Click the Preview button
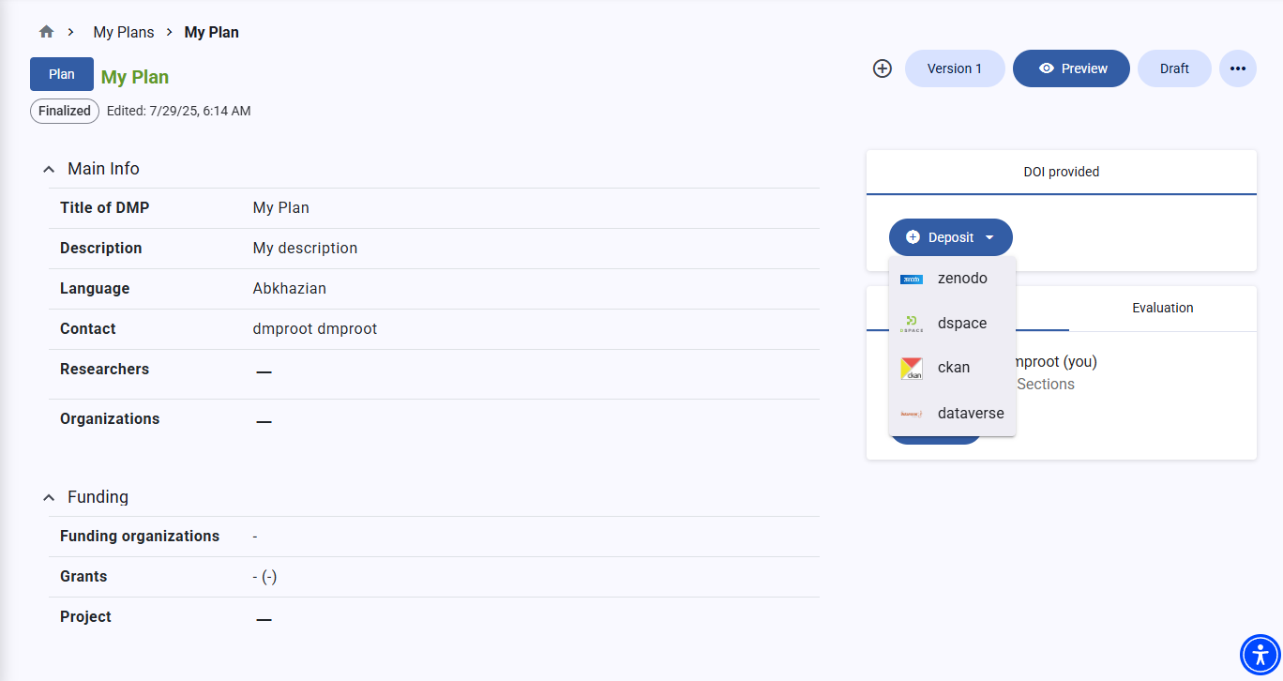The image size is (1283, 681). pyautogui.click(x=1071, y=68)
